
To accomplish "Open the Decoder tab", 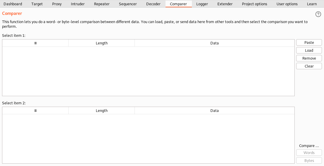I will point(153,4).
